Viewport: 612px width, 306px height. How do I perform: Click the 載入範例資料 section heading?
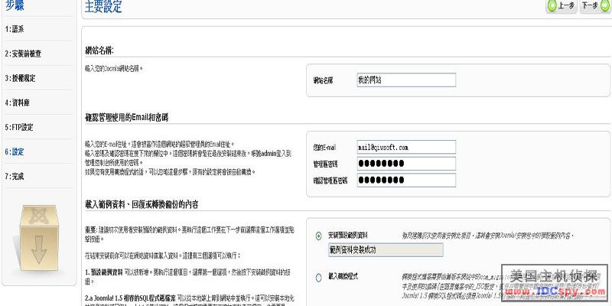[142, 204]
